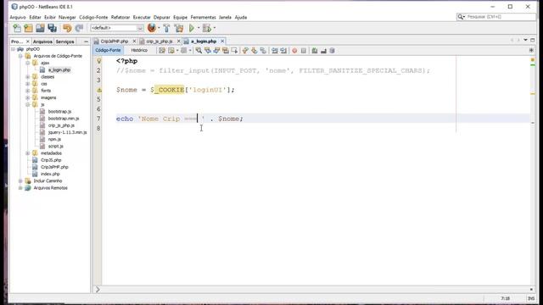The image size is (543, 305).
Task: Click the New File toolbar icon
Action: point(17,28)
